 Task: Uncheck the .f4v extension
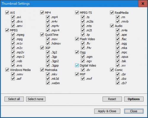click(83, 48)
